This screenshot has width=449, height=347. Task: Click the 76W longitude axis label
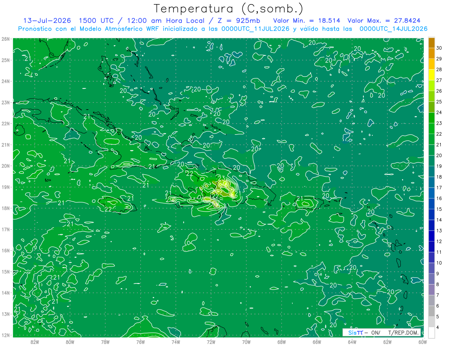tap(141, 342)
